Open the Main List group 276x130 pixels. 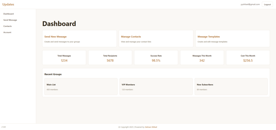[x=81, y=86]
